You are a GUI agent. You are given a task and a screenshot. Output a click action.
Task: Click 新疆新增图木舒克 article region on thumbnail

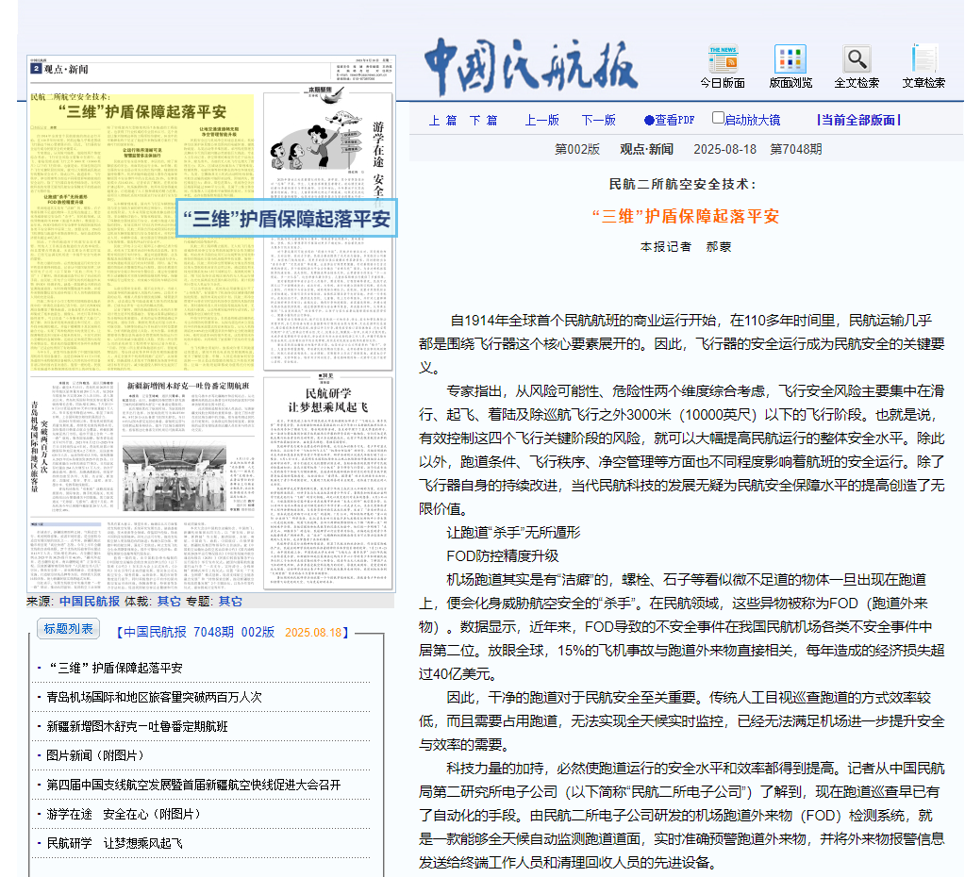[188, 406]
